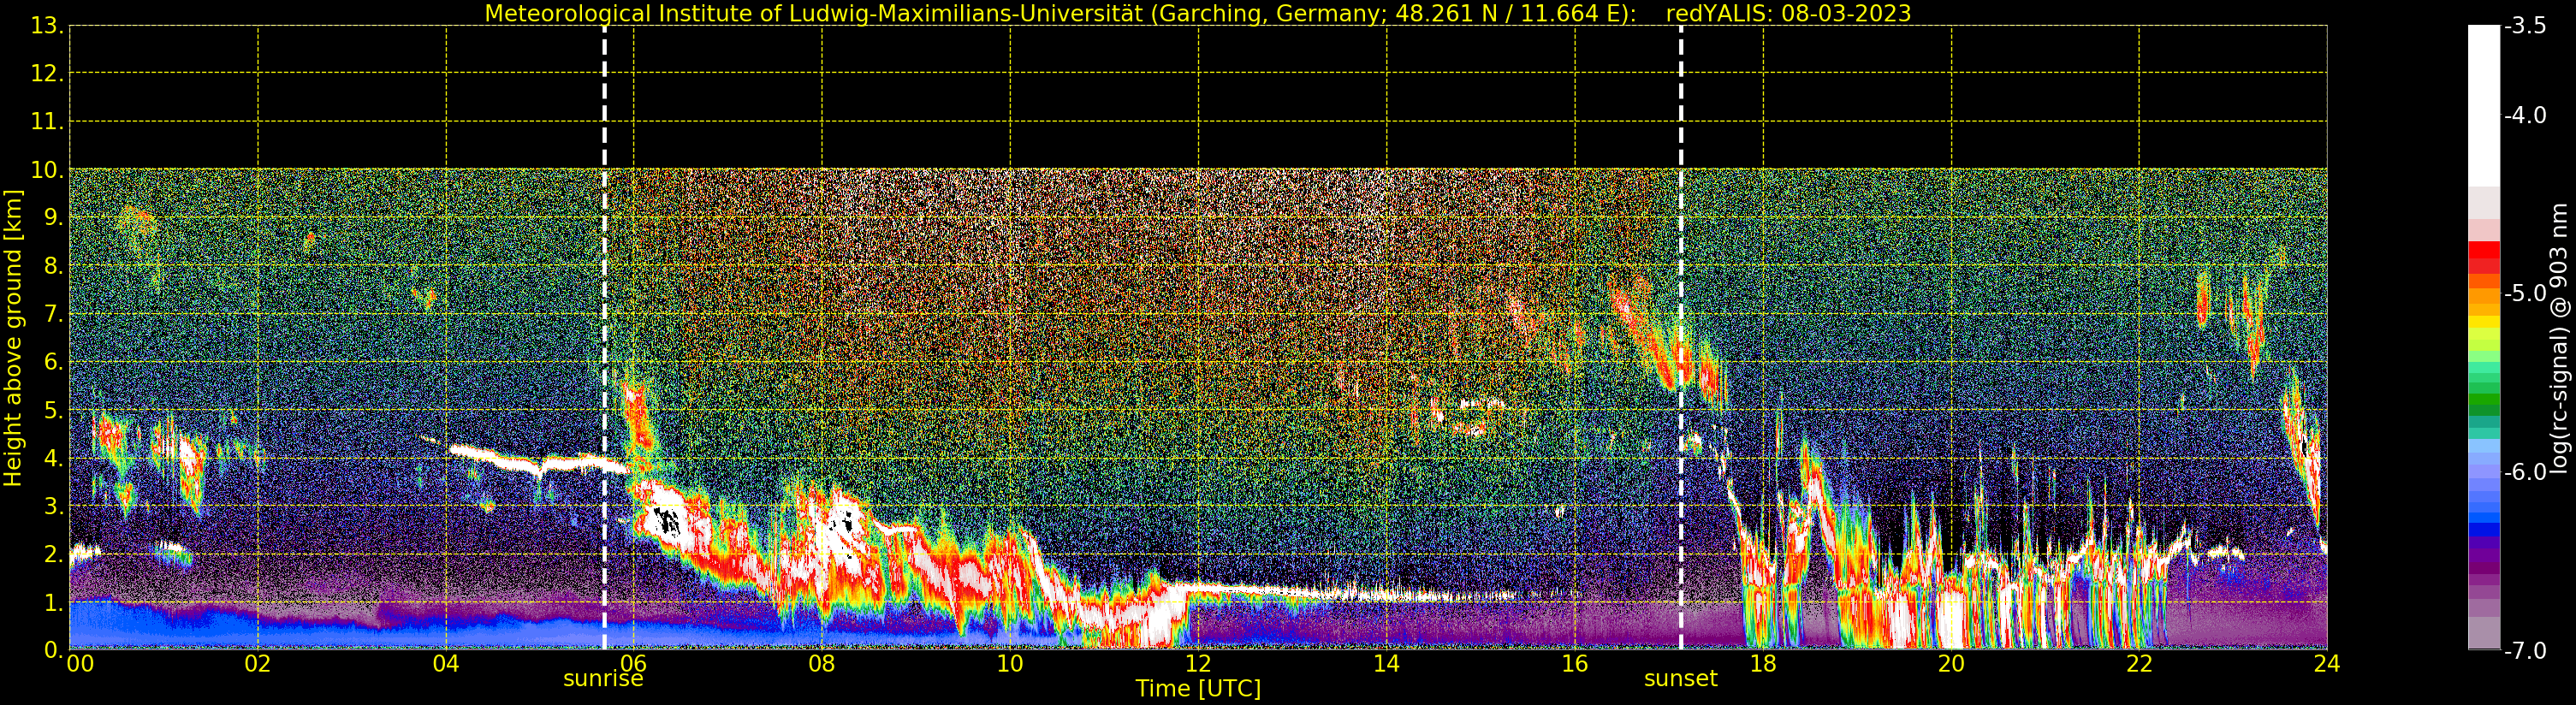Click the '12' time tick label

click(1198, 664)
